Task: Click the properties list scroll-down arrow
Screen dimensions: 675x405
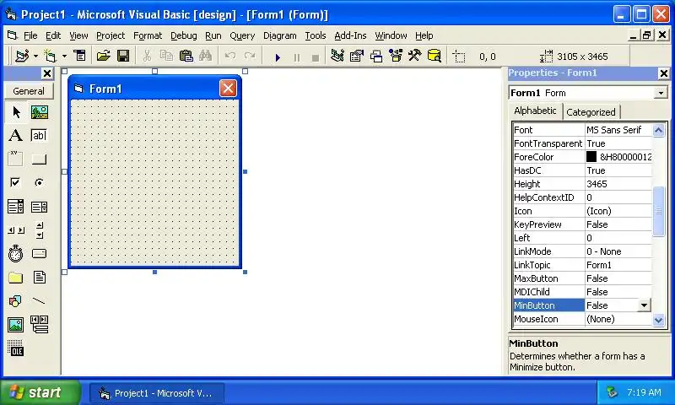Action: pyautogui.click(x=659, y=320)
